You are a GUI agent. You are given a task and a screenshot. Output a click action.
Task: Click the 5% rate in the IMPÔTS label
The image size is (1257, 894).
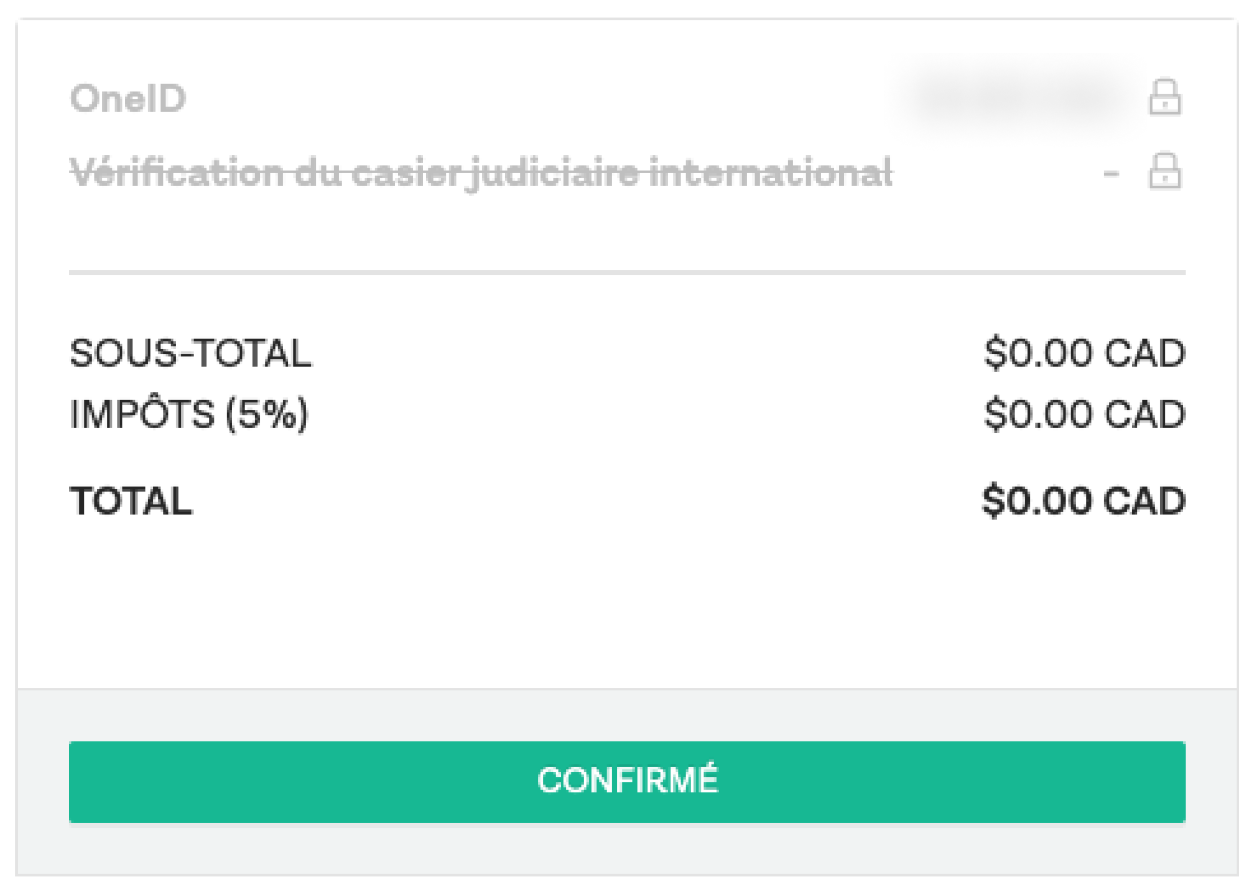(x=267, y=414)
